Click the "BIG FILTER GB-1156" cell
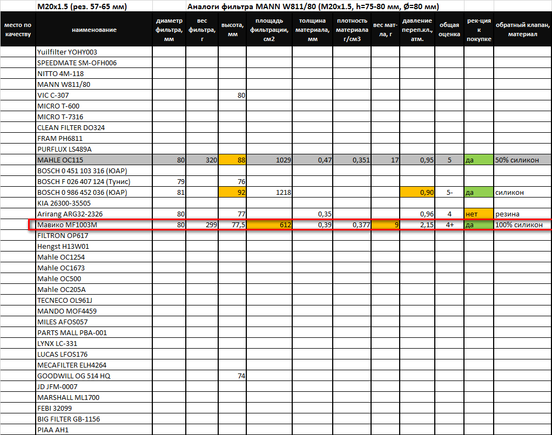552x435 pixels. coord(94,419)
